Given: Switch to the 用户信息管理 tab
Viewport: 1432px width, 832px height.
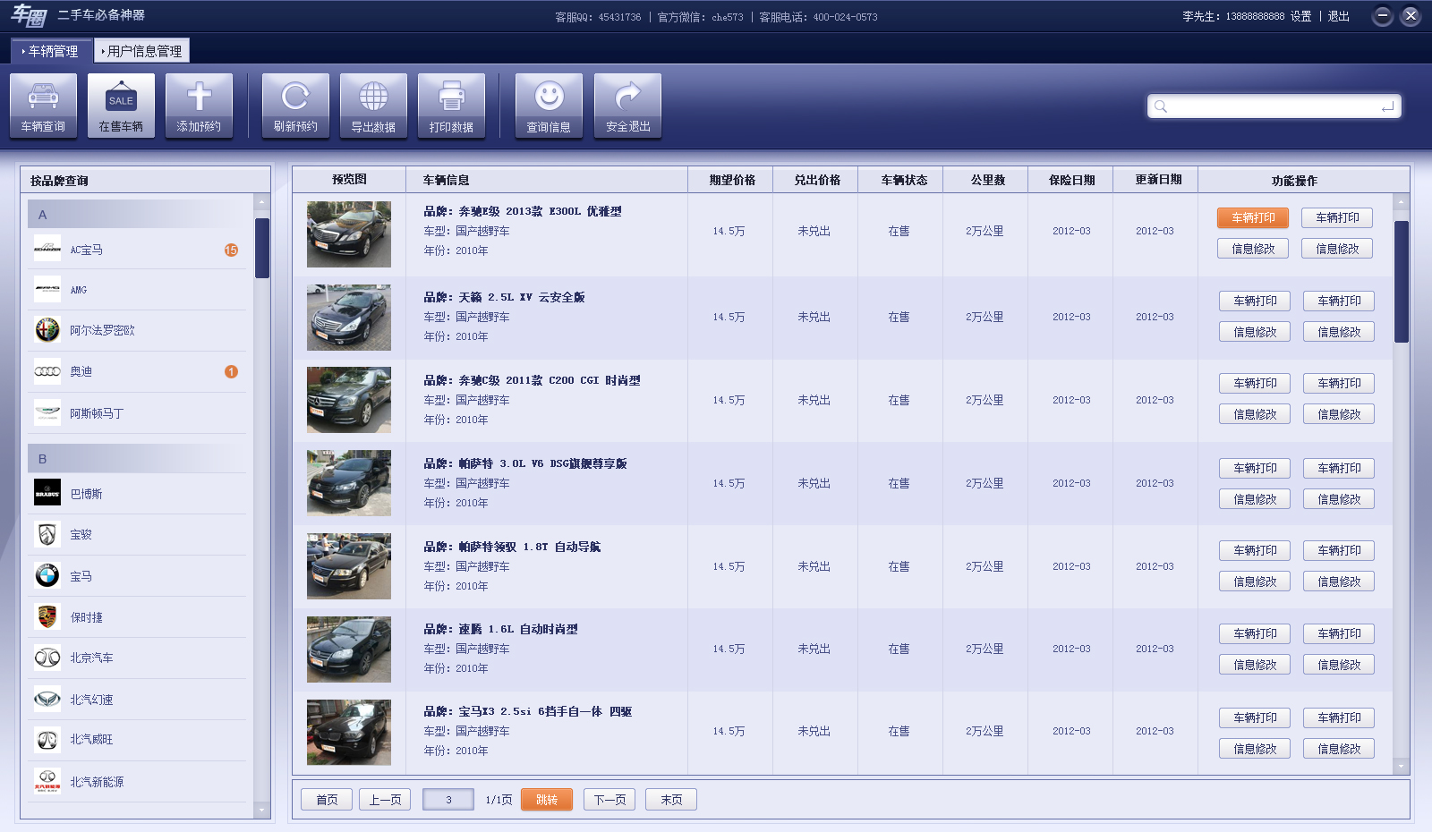Looking at the screenshot, I should coord(141,51).
